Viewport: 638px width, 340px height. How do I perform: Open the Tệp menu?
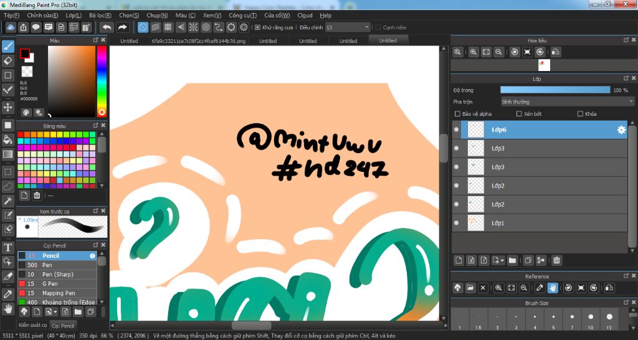[x=11, y=16]
